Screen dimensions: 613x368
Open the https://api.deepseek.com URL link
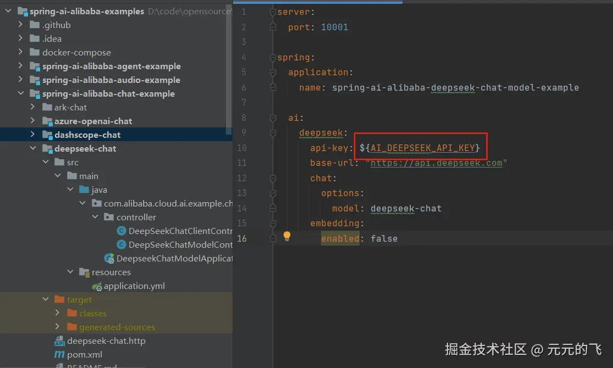[437, 163]
